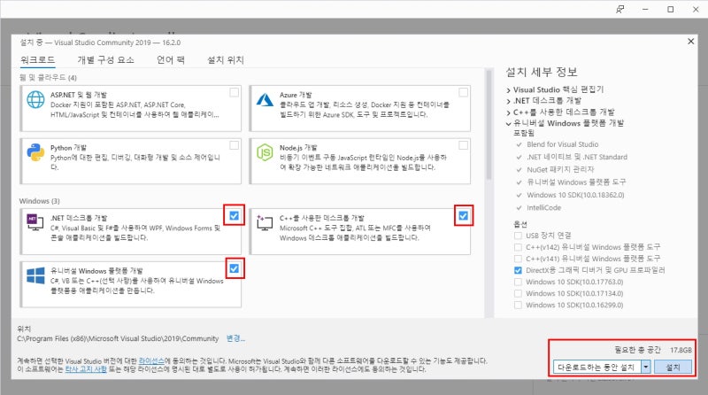Uncheck the DirectX graphics debugger option
This screenshot has width=708, height=395.
518,270
